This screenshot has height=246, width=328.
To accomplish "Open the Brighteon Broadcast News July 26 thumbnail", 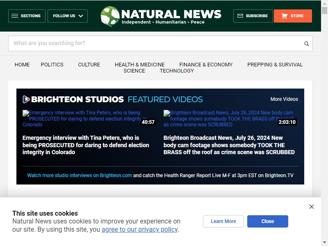I will click(230, 118).
